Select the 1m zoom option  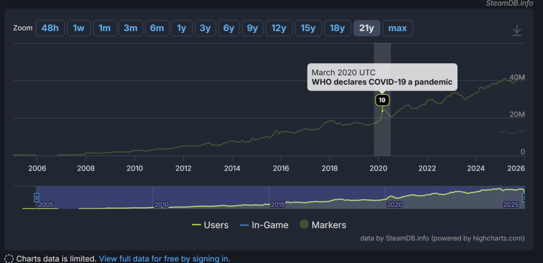coord(105,28)
